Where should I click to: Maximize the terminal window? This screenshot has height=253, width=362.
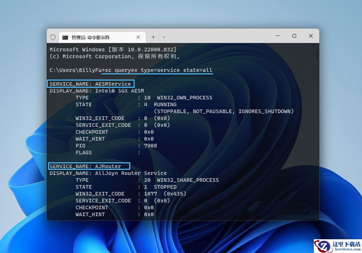[x=294, y=36]
